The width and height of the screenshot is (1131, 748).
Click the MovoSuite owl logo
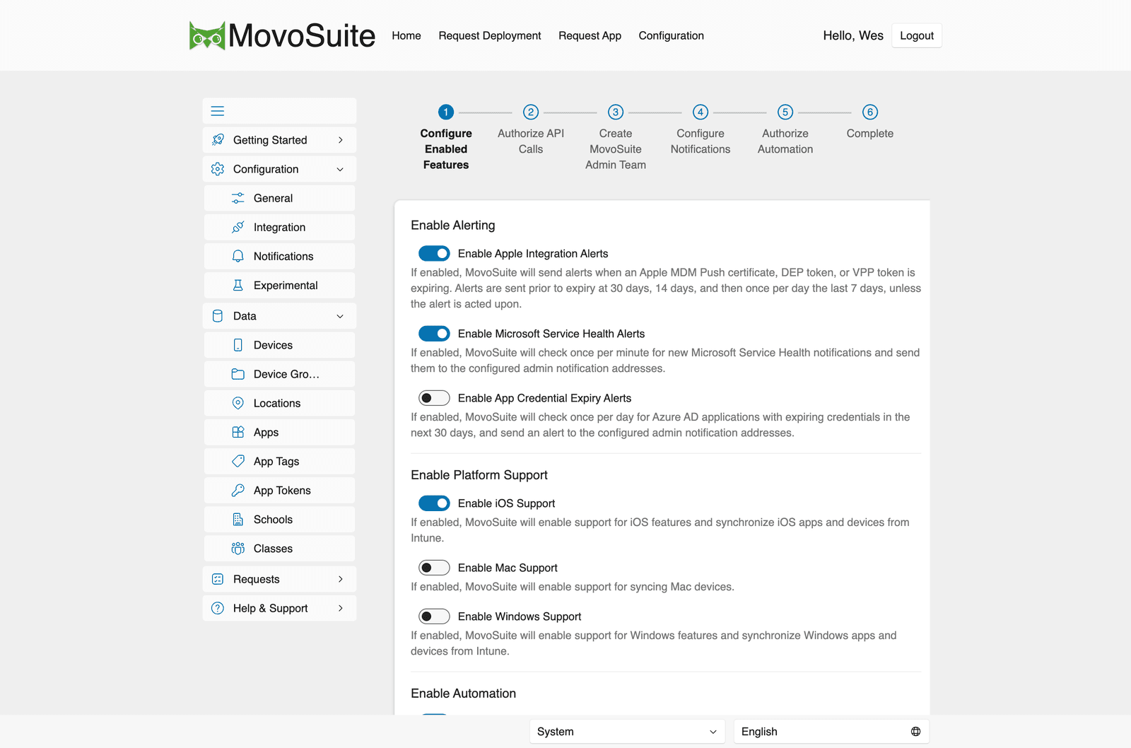coord(207,35)
